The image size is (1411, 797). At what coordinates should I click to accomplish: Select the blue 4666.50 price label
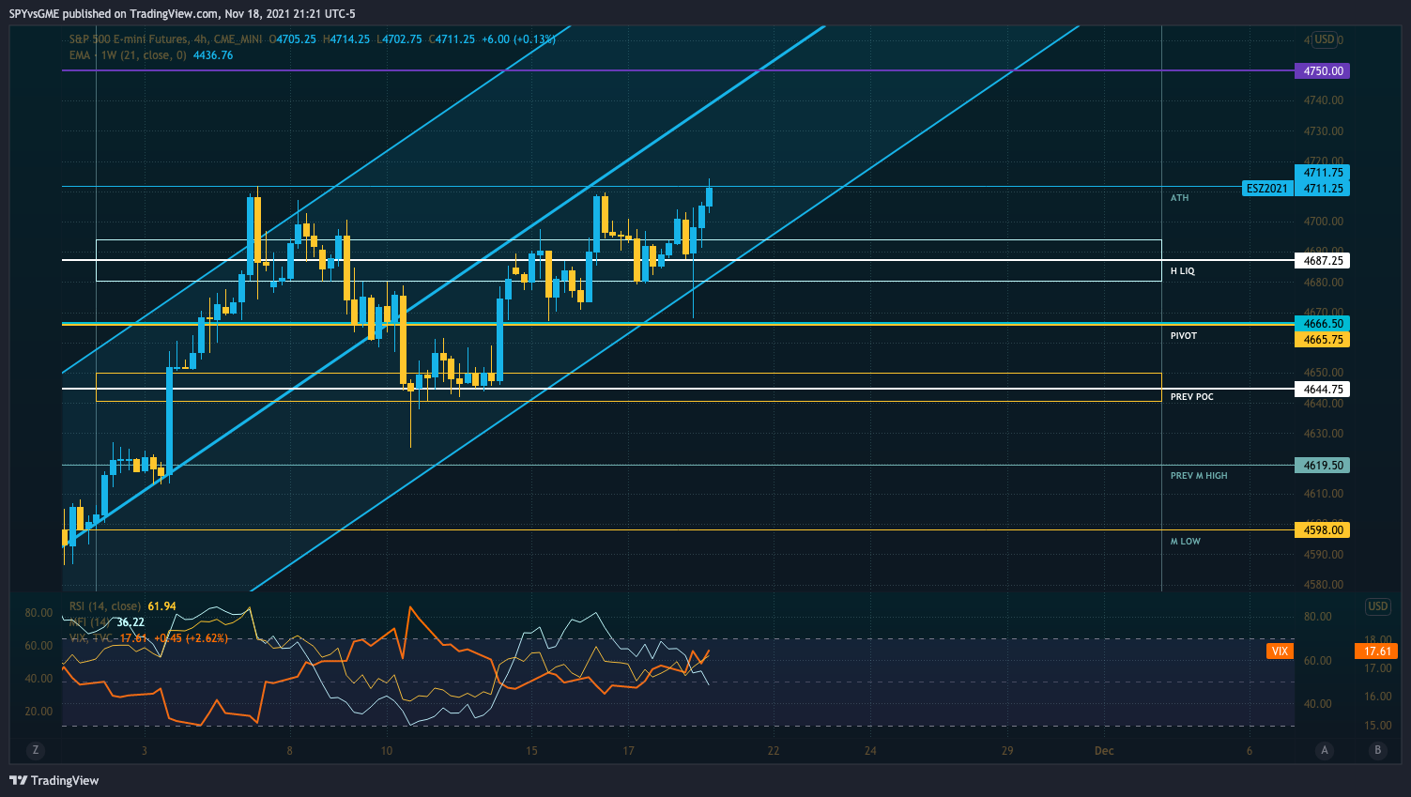tap(1323, 324)
